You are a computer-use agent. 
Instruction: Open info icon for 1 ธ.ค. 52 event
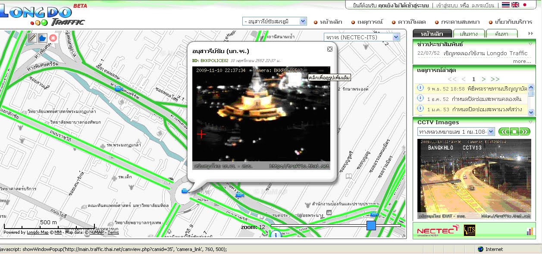coord(420,98)
